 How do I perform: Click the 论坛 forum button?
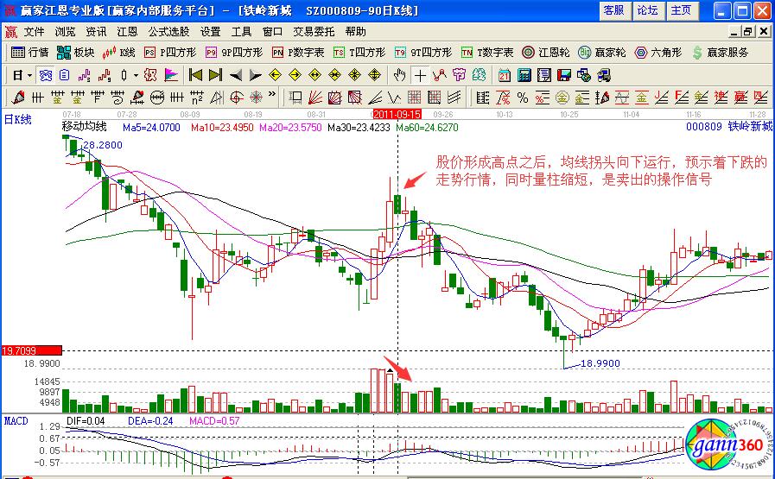pos(647,10)
